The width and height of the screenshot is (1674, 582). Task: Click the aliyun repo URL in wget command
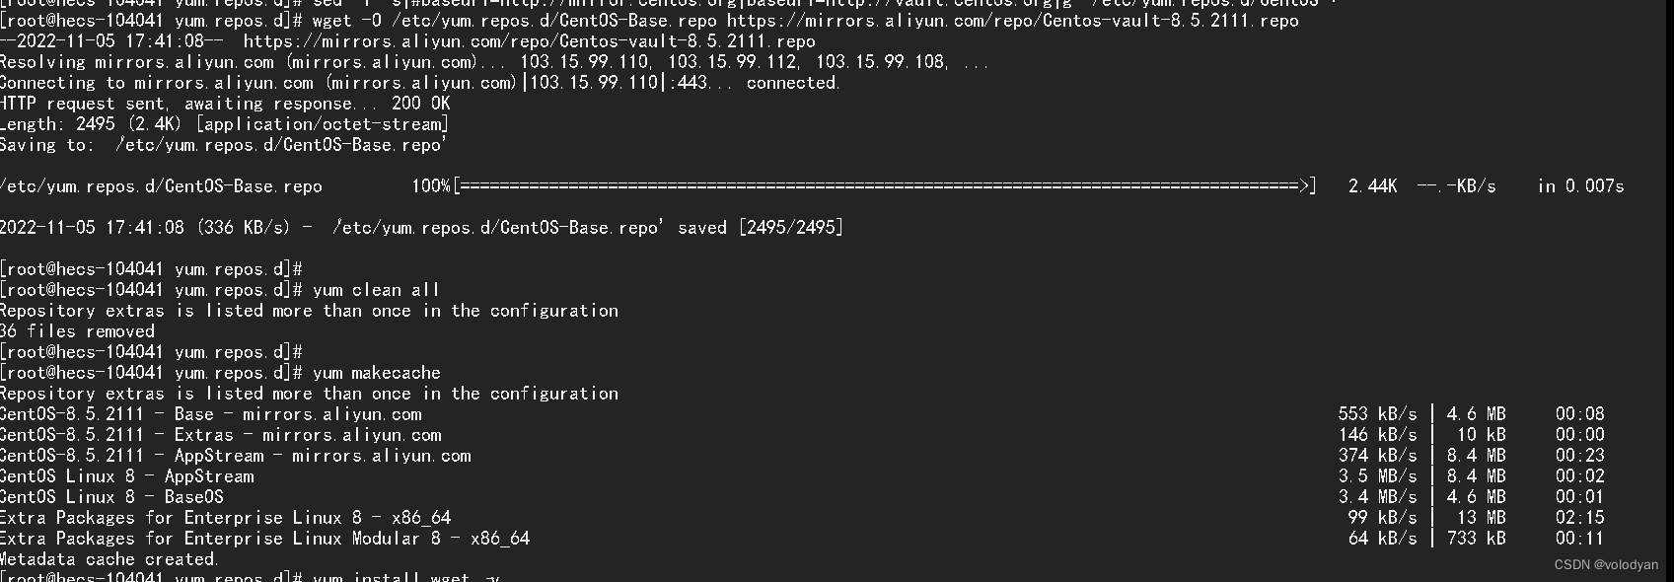click(x=1013, y=21)
